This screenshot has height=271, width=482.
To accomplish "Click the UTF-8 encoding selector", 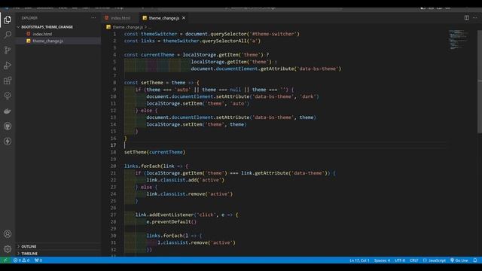I will coord(400,260).
